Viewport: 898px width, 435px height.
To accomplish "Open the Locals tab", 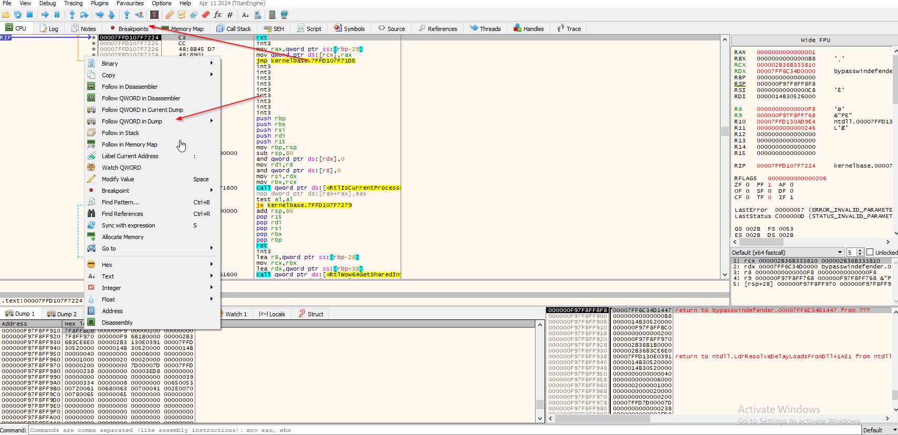I will click(x=272, y=314).
